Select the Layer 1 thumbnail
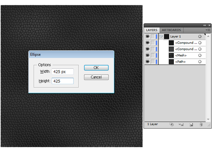The width and height of the screenshot is (212, 151). pyautogui.click(x=166, y=36)
